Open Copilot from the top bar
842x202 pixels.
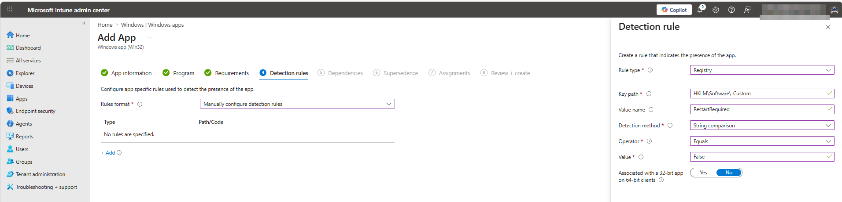[x=674, y=10]
